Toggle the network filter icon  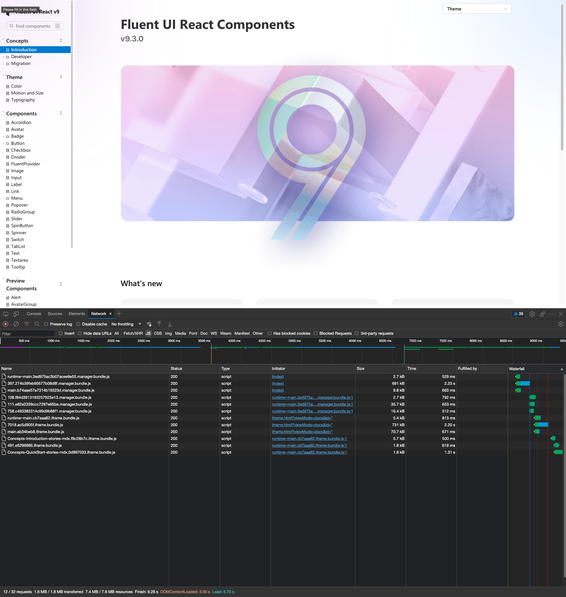point(27,324)
